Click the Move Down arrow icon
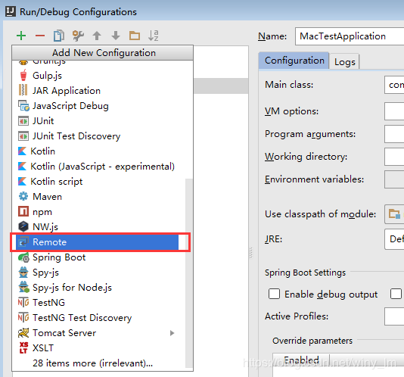This screenshot has width=404, height=377. (x=116, y=36)
